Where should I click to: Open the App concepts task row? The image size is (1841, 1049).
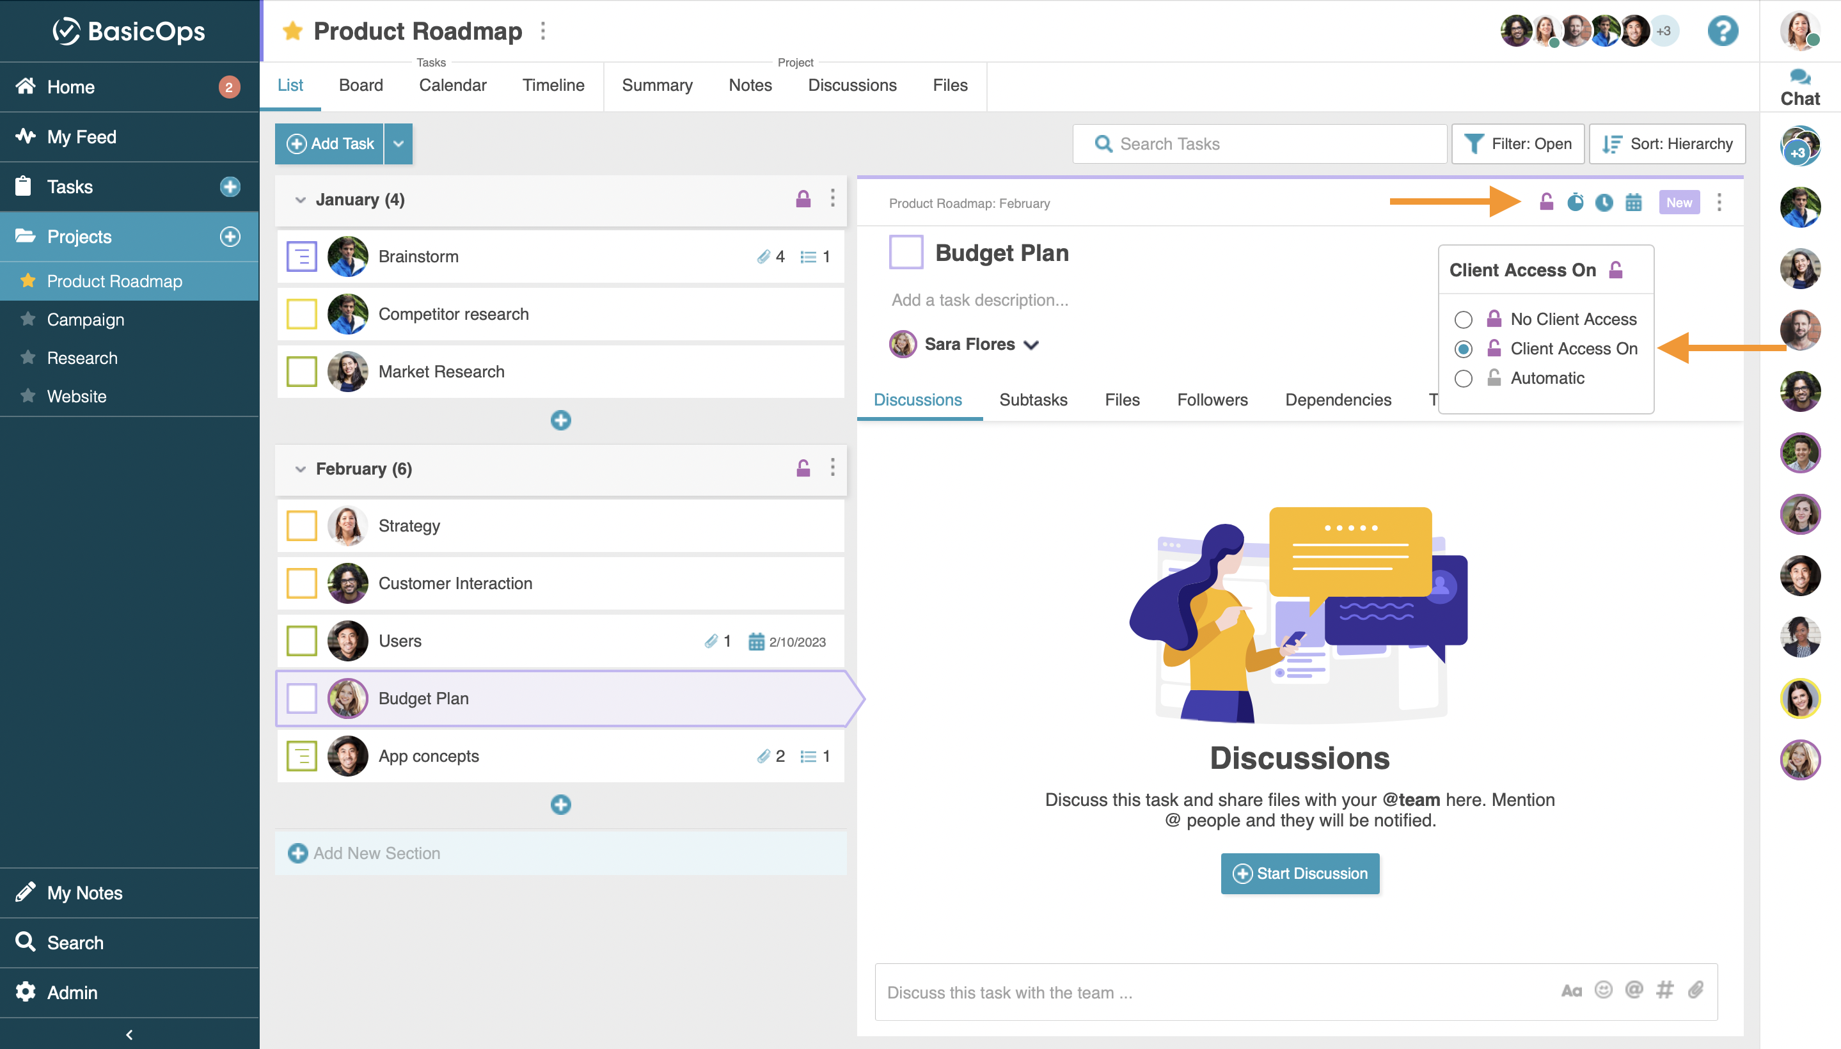pyautogui.click(x=560, y=757)
